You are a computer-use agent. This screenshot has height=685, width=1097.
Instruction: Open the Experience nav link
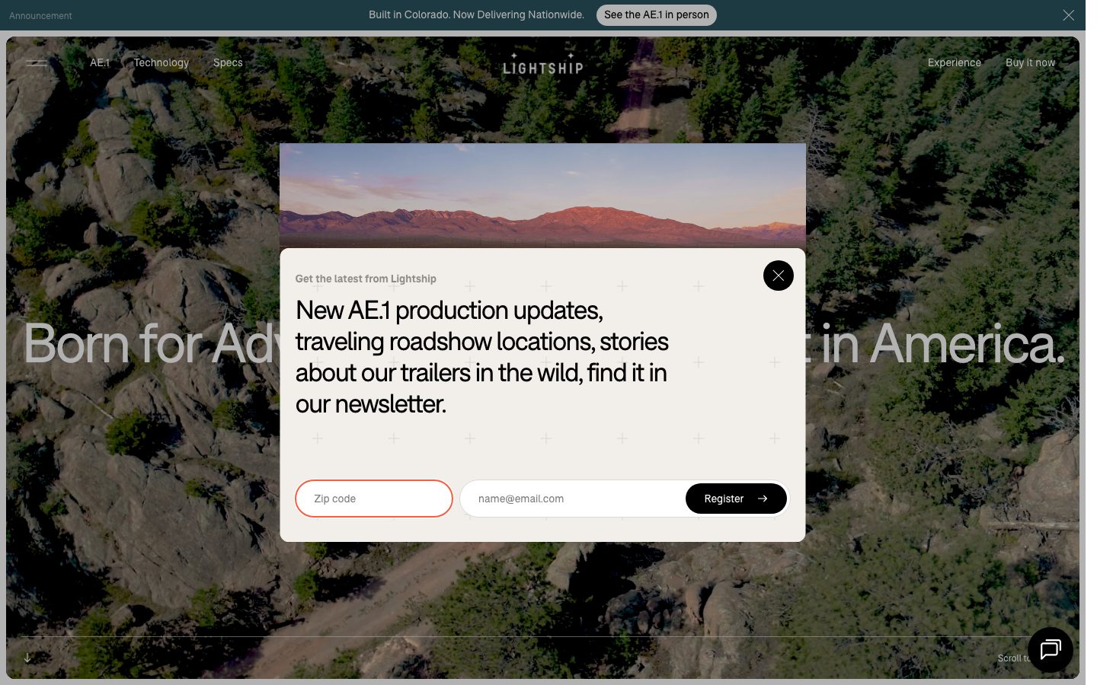coord(954,62)
